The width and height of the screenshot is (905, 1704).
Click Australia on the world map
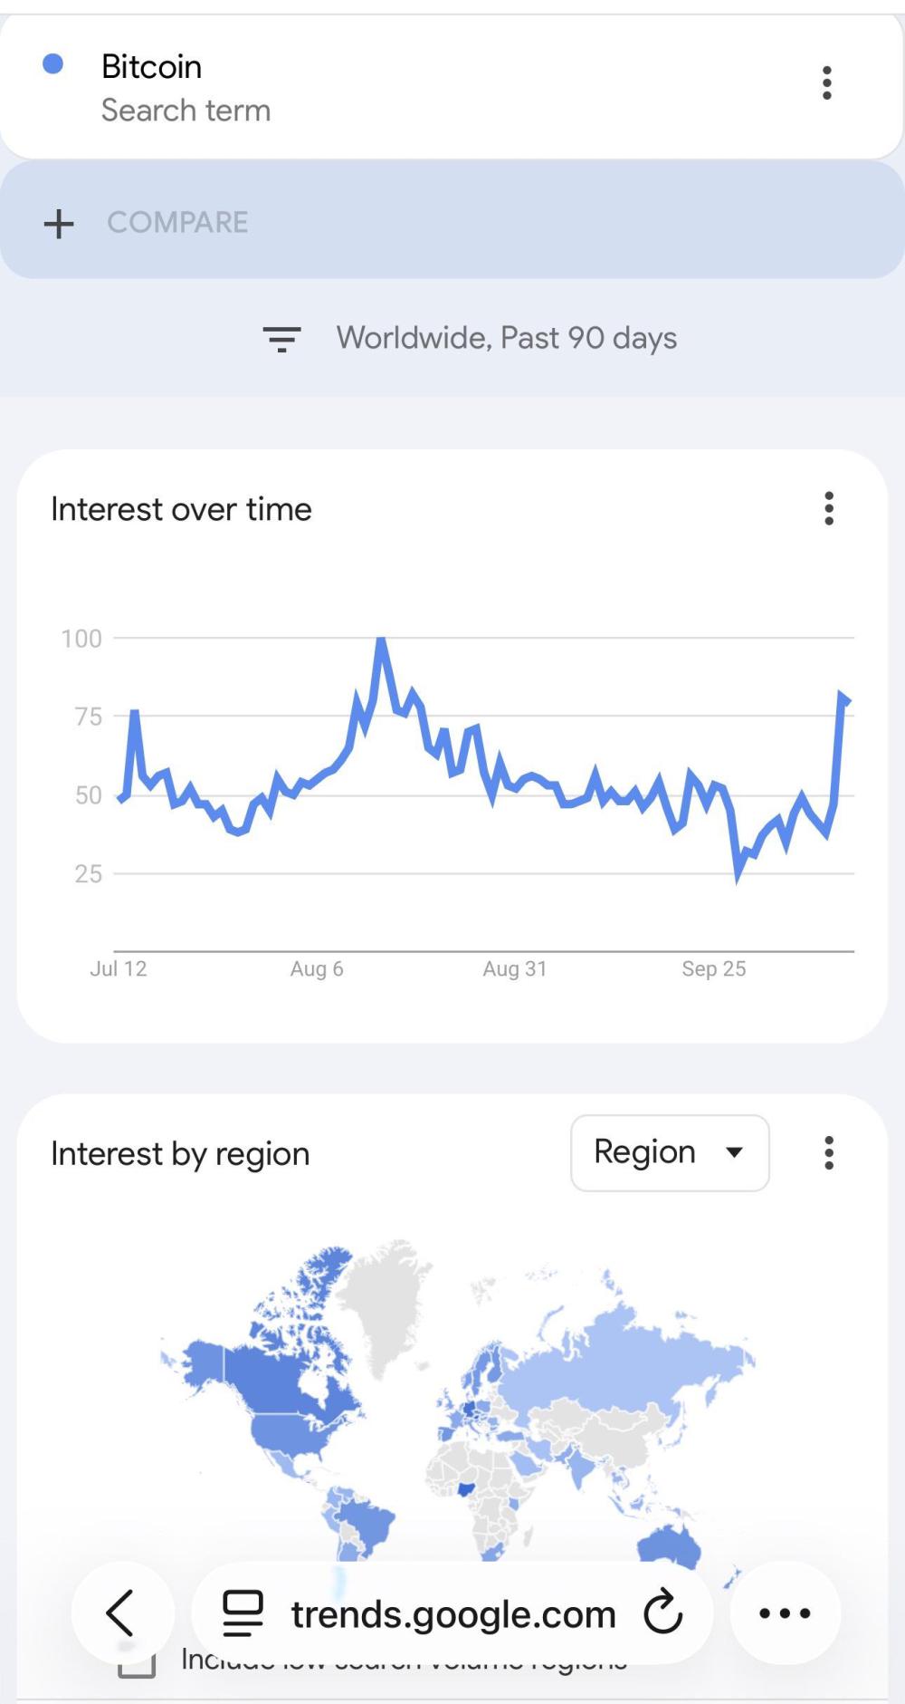668,1544
